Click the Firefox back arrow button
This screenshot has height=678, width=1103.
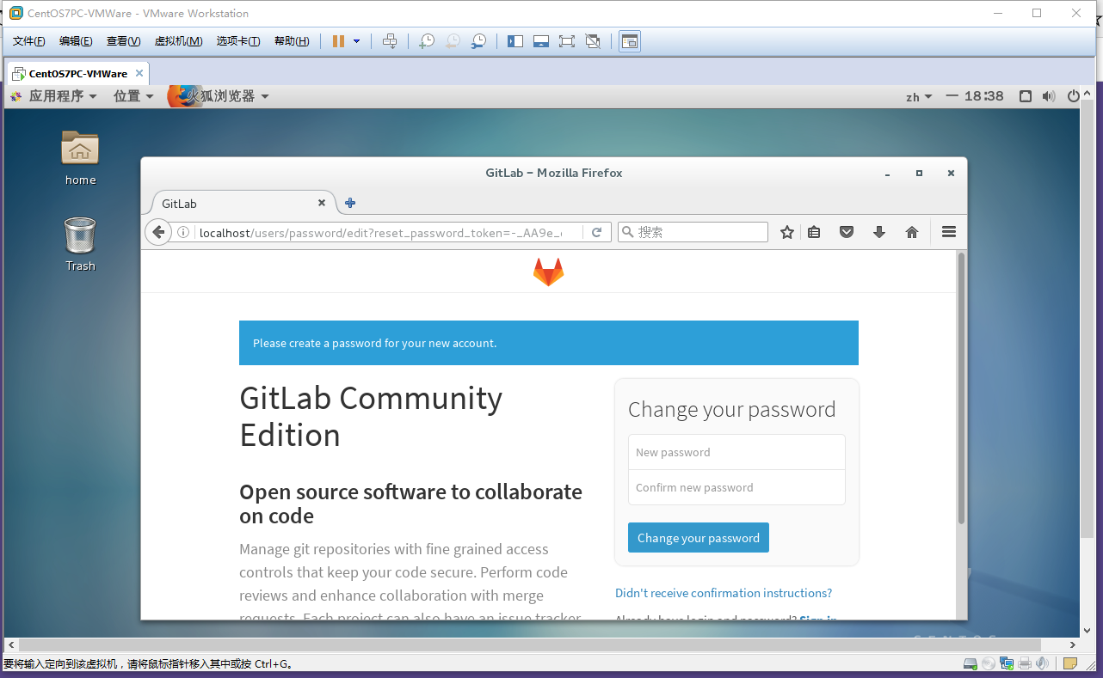click(x=158, y=232)
